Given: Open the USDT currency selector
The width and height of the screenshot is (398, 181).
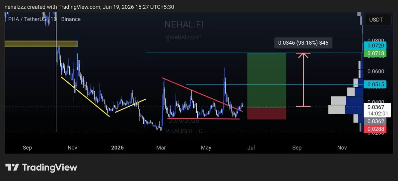Looking at the screenshot, I should (376, 20).
